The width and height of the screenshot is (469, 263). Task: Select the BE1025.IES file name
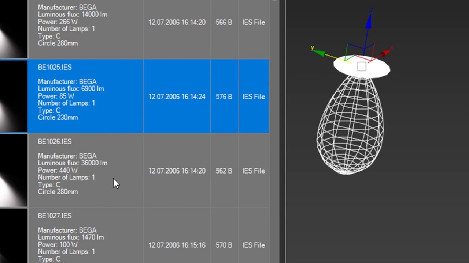click(55, 67)
